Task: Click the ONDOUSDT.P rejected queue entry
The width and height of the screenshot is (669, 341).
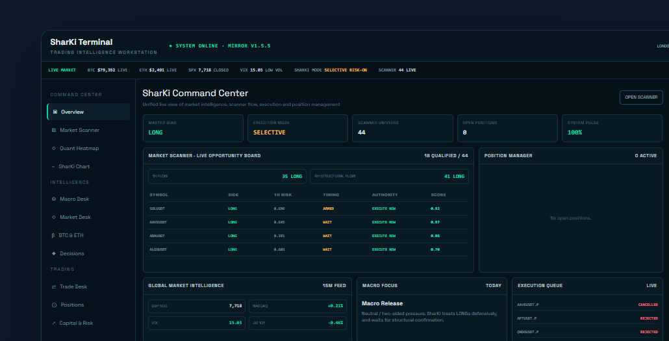Action: tap(588, 332)
